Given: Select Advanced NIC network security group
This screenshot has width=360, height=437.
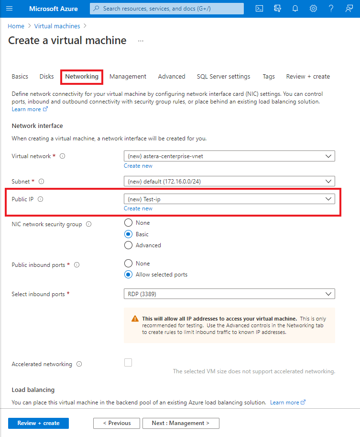Looking at the screenshot, I should click(128, 245).
